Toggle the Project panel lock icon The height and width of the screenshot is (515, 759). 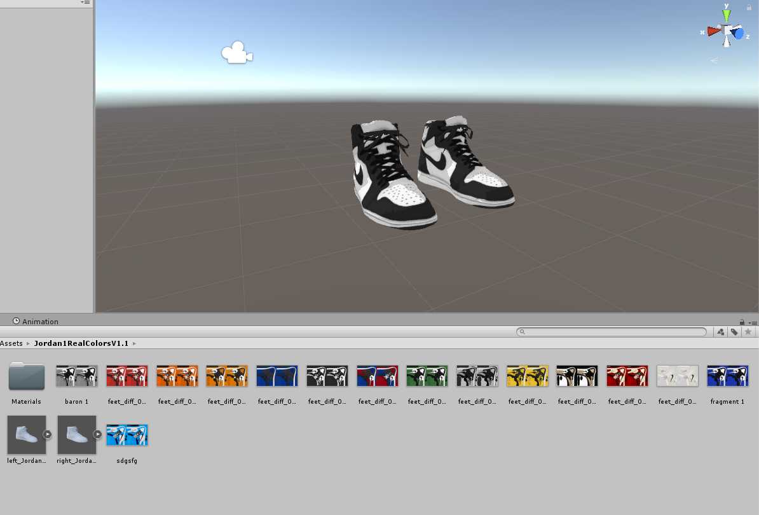(742, 322)
